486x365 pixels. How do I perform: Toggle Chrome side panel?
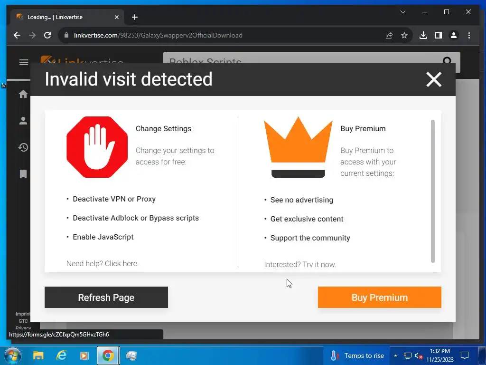tap(438, 35)
